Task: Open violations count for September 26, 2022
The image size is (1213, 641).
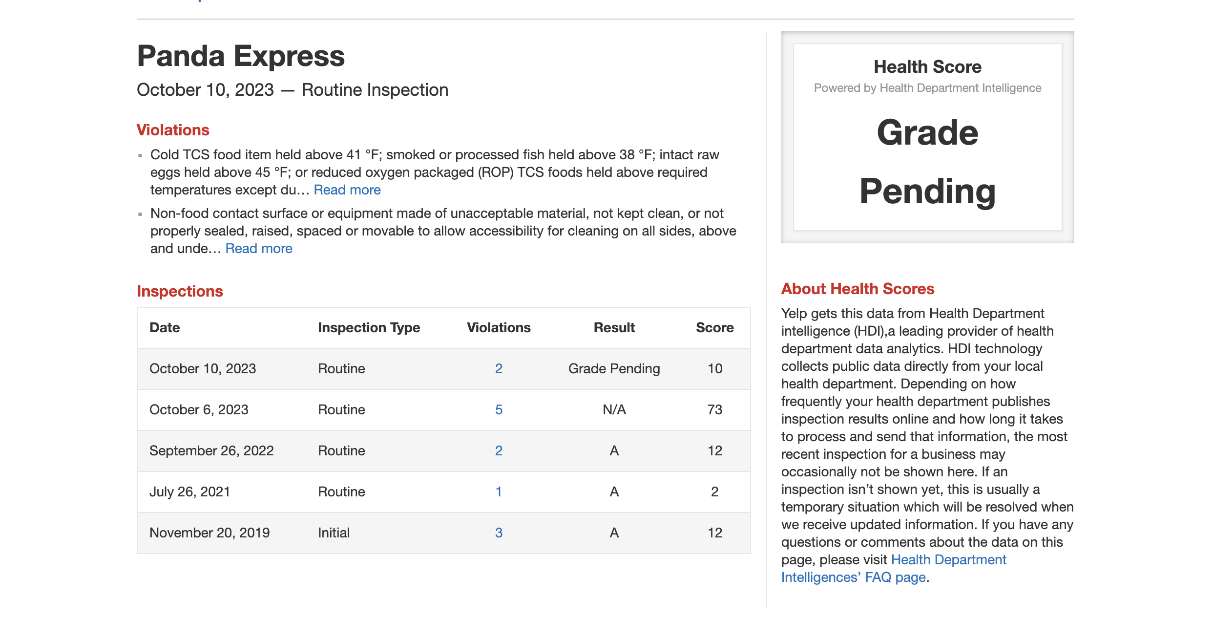Action: pyautogui.click(x=498, y=451)
